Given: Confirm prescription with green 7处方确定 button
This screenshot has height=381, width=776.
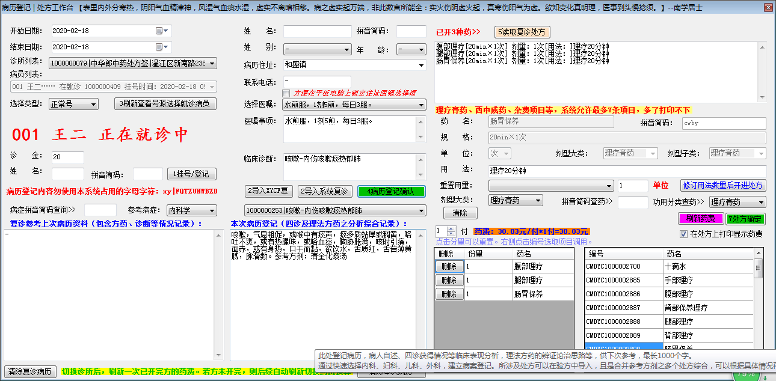Looking at the screenshot, I should [745, 219].
